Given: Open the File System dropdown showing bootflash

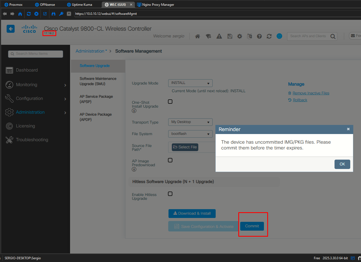Looking at the screenshot, I should tap(190, 134).
